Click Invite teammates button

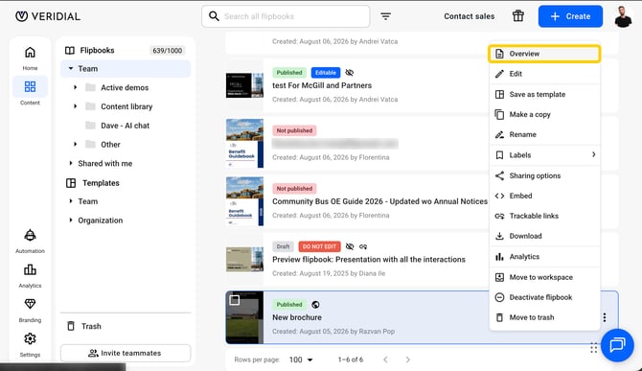tap(126, 353)
